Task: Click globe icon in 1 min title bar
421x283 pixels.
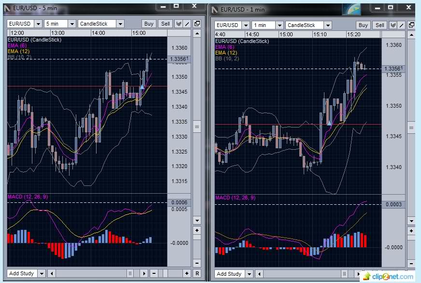Action: coord(351,9)
